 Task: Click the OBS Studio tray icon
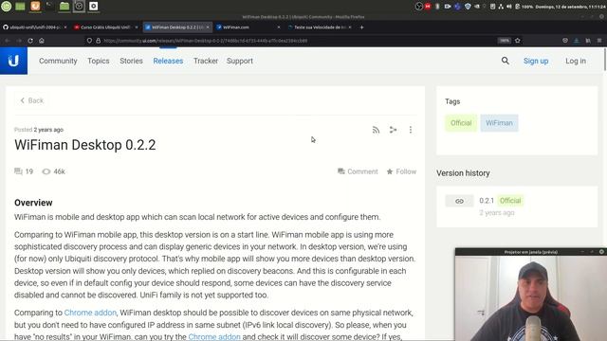(419, 7)
